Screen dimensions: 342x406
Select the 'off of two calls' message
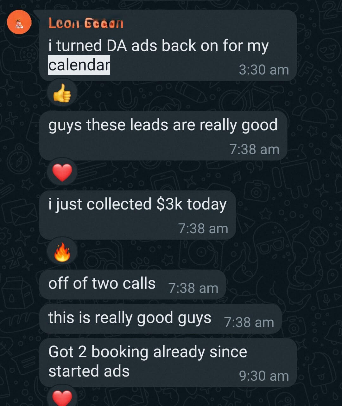(102, 283)
